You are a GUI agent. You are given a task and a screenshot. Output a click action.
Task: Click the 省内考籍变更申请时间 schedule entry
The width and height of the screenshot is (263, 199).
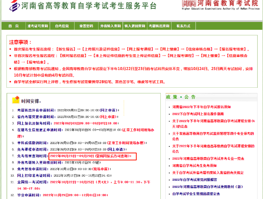pos(68,117)
